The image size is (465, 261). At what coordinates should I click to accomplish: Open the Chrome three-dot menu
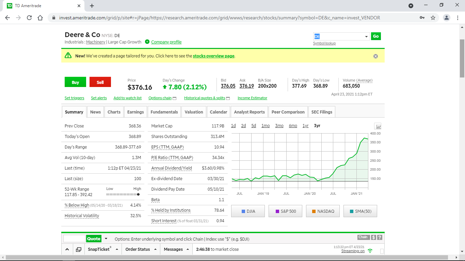pos(458,18)
